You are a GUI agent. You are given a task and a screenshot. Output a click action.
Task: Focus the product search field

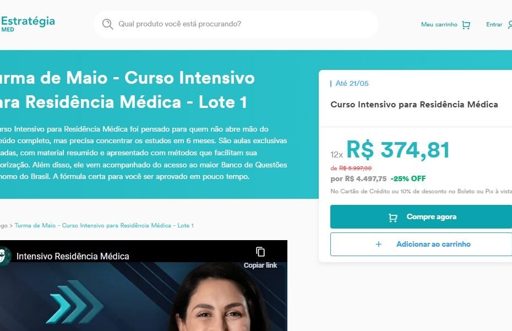tap(236, 24)
